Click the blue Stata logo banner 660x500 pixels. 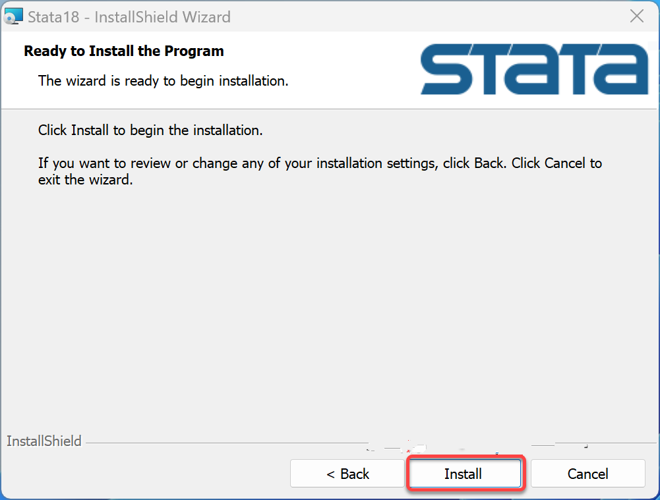coord(534,69)
